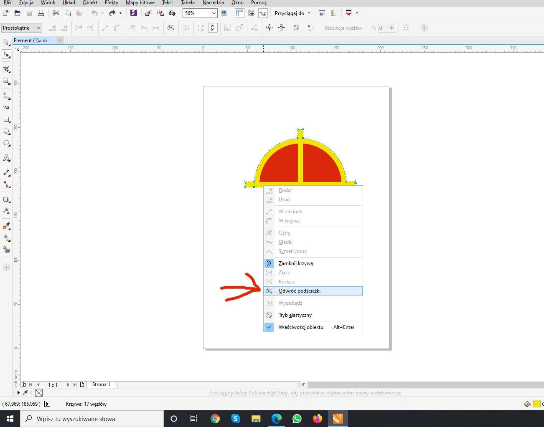This screenshot has height=427, width=544.
Task: Click the Print icon in toolbar
Action: 41,13
